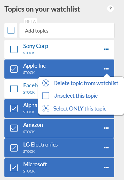The image size is (124, 180).
Task: Open the Amazon stock topic
Action: coord(33,125)
